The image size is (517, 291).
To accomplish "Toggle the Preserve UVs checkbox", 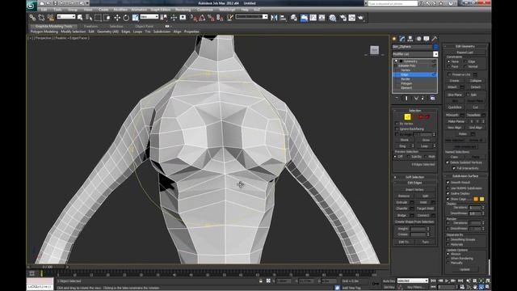I will click(449, 74).
